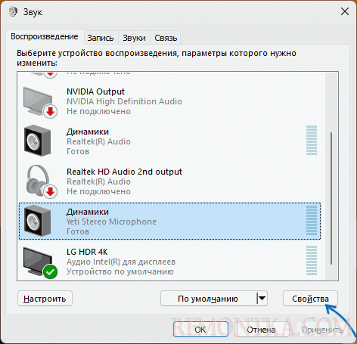357x344 pixels.
Task: Click the volume level meter of LG HDR 4K
Action: [x=312, y=261]
